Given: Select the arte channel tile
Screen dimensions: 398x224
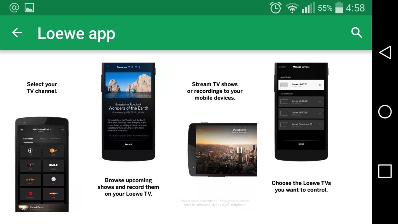Looking at the screenshot, I should (30, 180).
